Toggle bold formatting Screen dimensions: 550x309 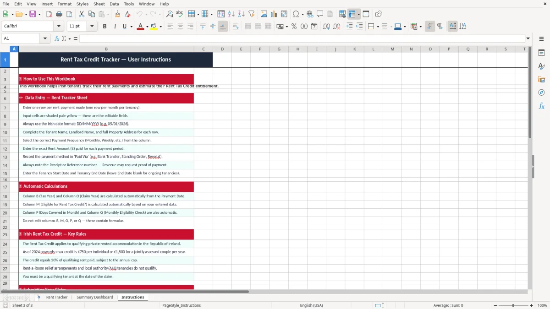click(104, 27)
